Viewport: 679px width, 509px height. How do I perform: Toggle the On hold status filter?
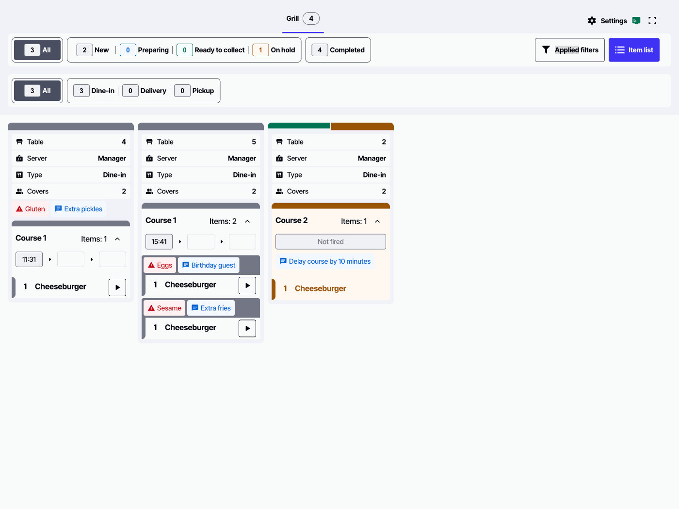pos(275,49)
